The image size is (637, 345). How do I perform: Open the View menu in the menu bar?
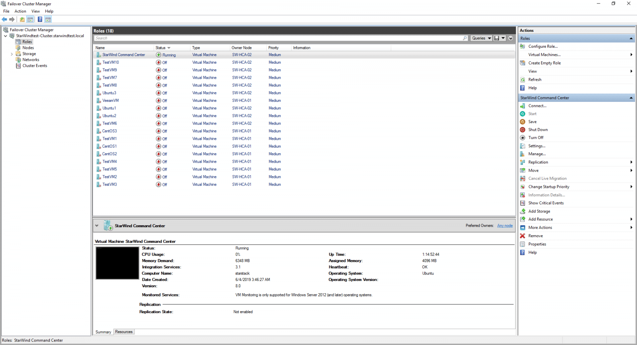pos(35,11)
